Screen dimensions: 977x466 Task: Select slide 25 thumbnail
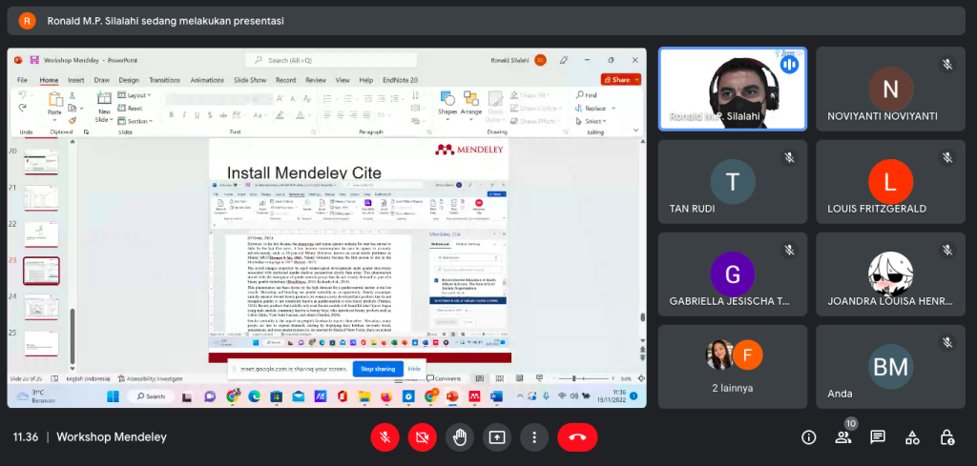[x=41, y=343]
